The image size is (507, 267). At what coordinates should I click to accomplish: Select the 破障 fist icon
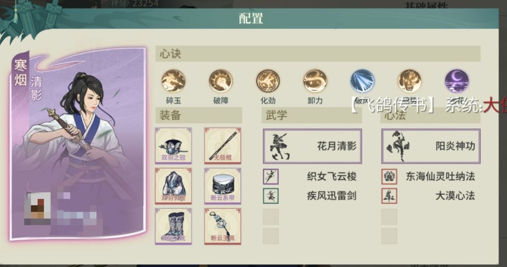click(221, 81)
